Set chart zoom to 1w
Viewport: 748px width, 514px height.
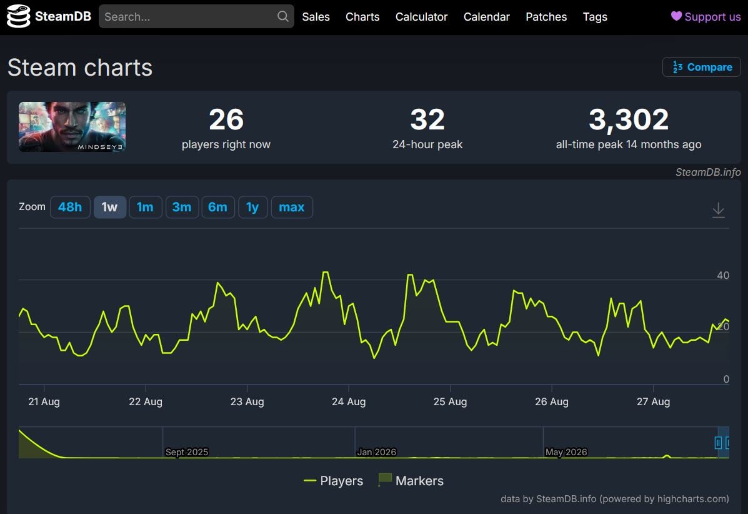pyautogui.click(x=110, y=207)
